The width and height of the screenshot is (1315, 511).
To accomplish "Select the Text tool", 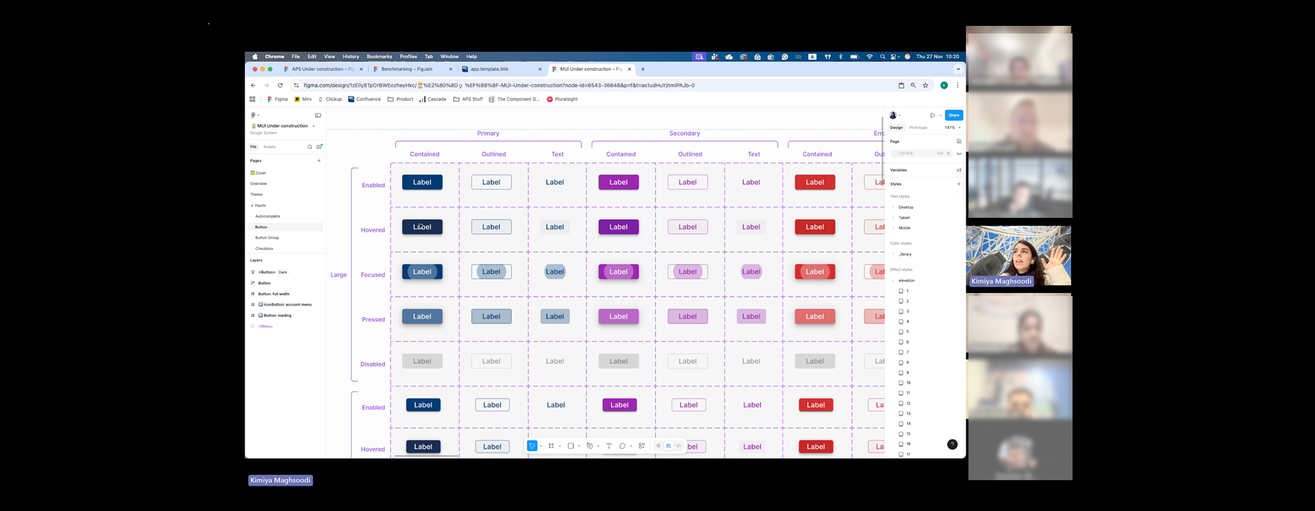I will [x=609, y=446].
